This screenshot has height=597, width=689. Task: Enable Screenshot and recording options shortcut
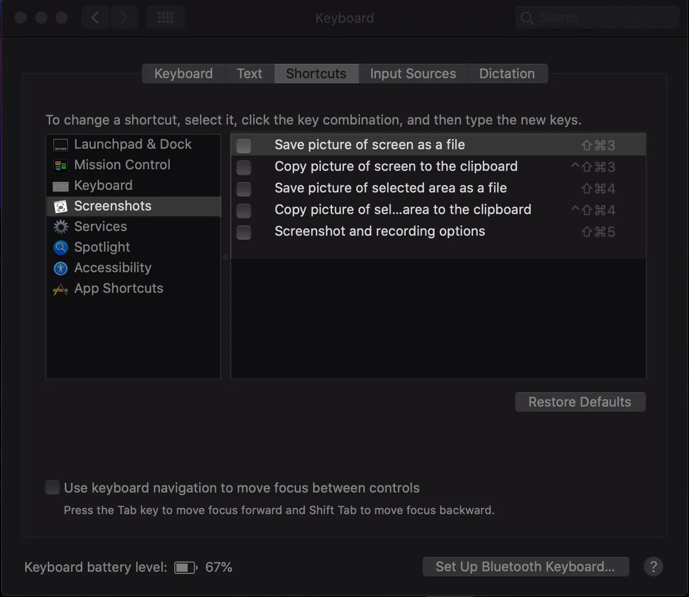coord(244,232)
